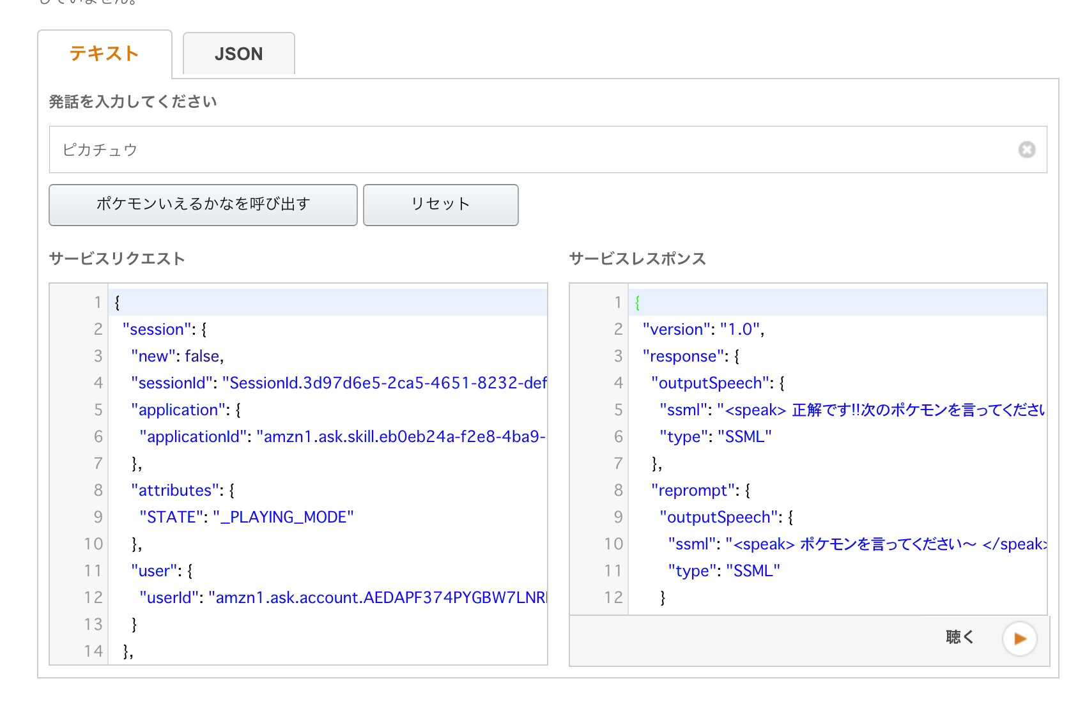Select the テキスト tab
Screen dimensions: 1071x704
(x=104, y=54)
